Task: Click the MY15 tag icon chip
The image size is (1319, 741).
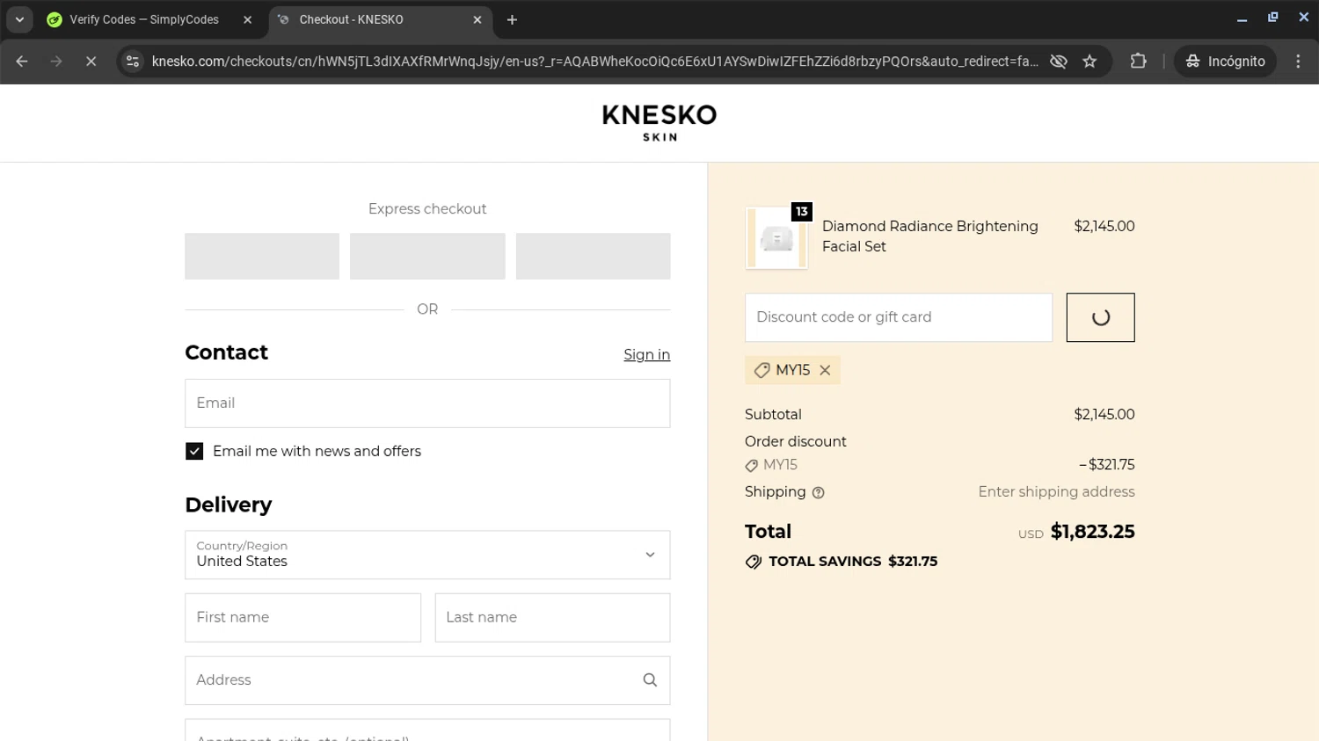Action: tap(762, 370)
